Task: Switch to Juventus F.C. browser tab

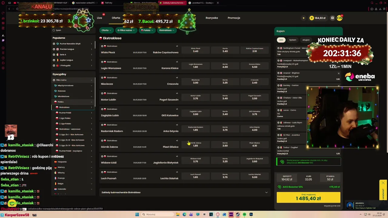Action: [201, 3]
